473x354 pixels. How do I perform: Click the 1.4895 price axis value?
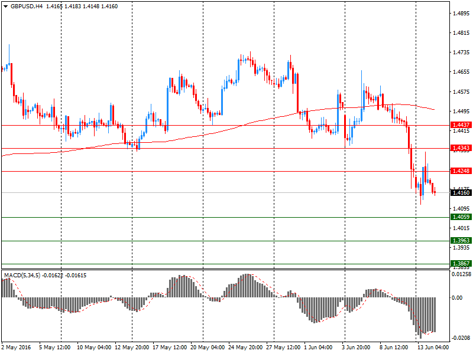461,13
